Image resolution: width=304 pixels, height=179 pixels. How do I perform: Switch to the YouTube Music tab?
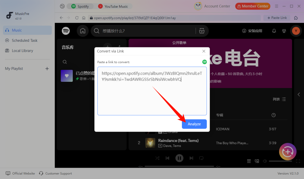pos(113,7)
